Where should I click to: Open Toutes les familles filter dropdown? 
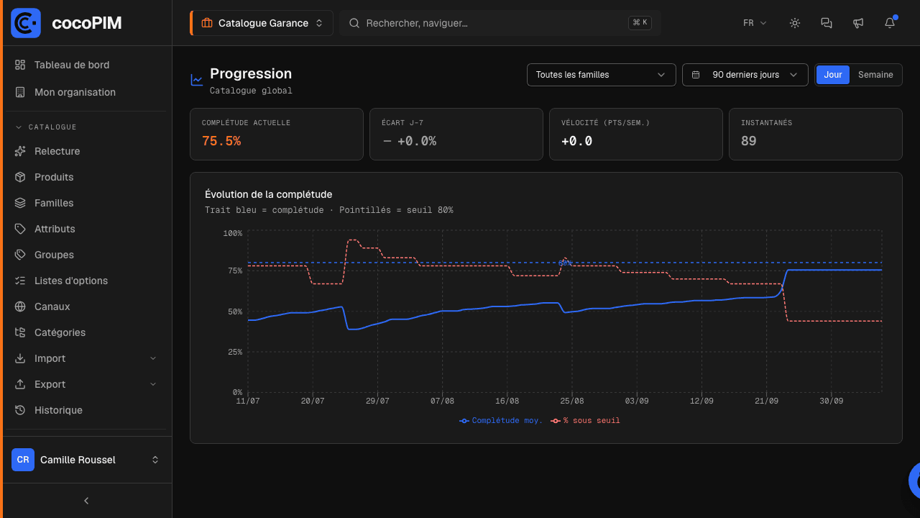point(602,75)
